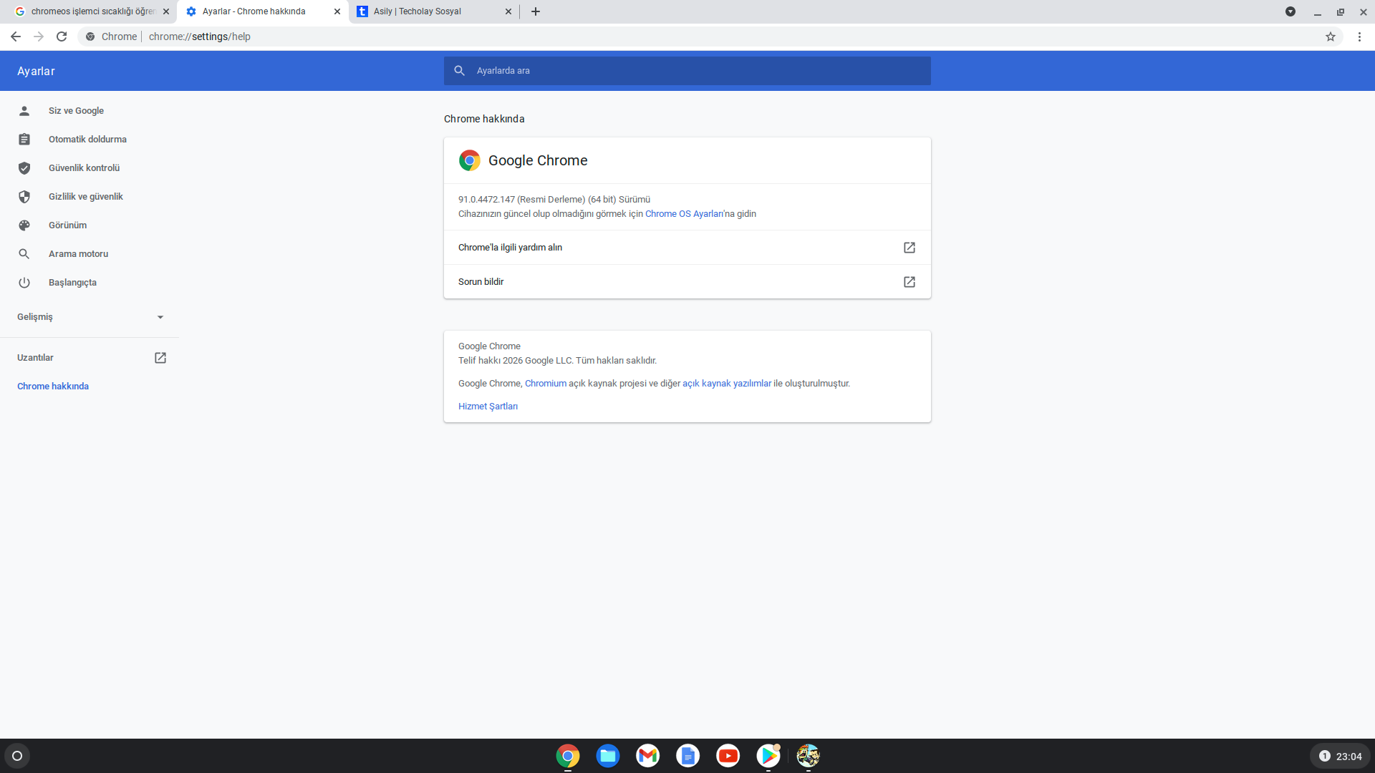Open the açık kaynak yazılımlar link
The image size is (1375, 773).
727,384
